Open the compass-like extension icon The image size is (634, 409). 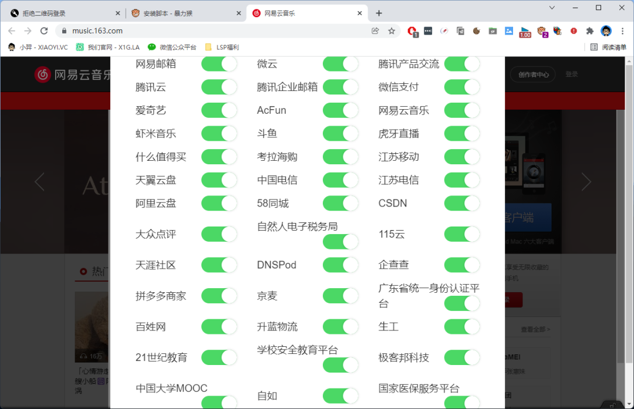pos(444,31)
